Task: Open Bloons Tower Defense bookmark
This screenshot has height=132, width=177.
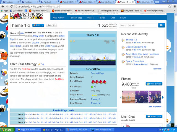Action: [63, 11]
